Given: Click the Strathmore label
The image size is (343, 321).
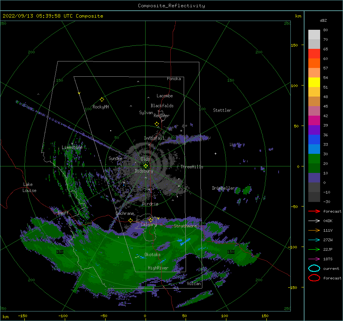Looking at the screenshot, I should (x=185, y=226).
